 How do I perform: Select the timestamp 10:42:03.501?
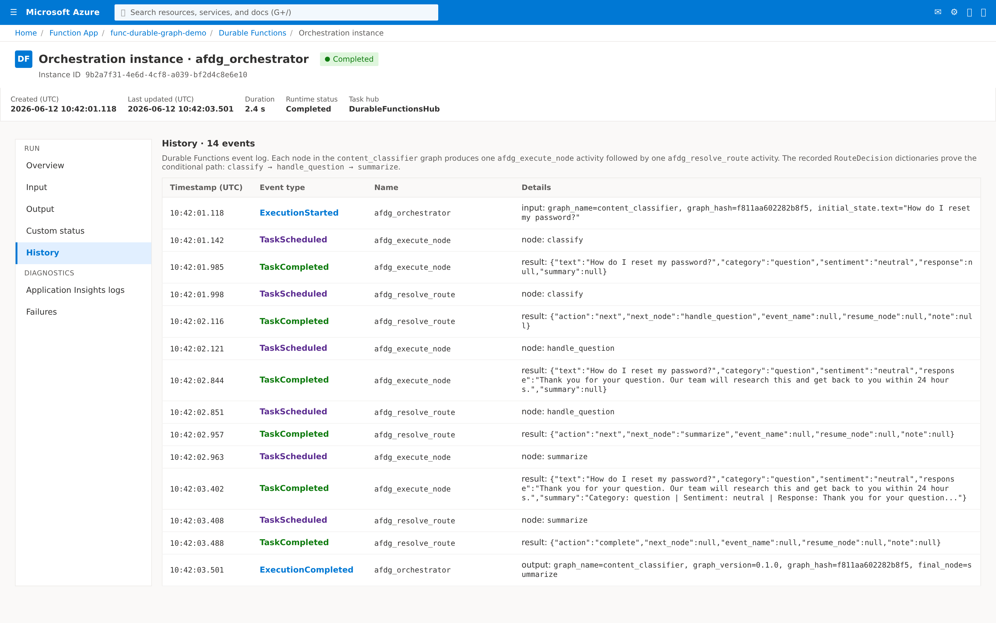(197, 570)
